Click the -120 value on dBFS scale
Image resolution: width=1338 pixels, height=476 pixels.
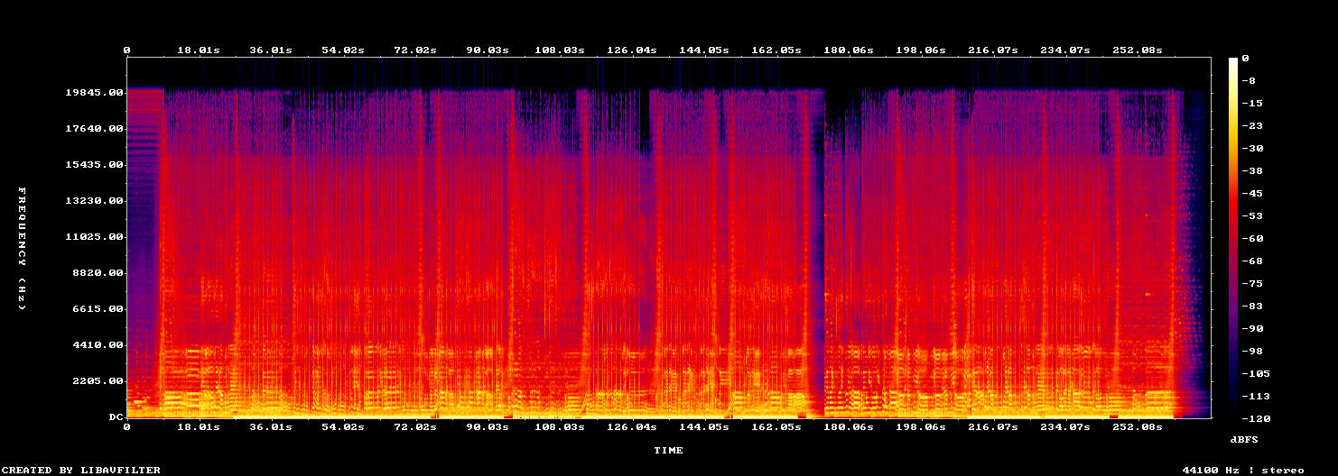click(1256, 419)
